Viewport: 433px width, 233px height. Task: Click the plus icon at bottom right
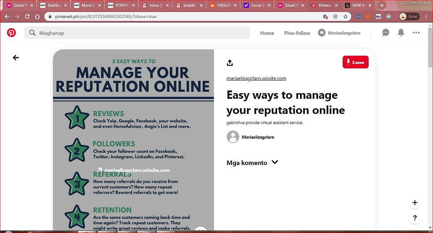point(415,203)
